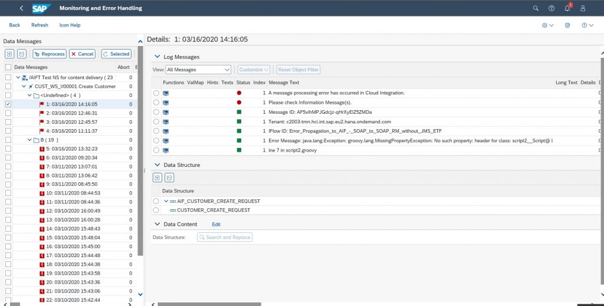Select radio for CUSTOMER_CREATE_REQUEST

pyautogui.click(x=156, y=210)
